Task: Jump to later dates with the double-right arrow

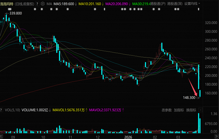Action: [x=216, y=137]
